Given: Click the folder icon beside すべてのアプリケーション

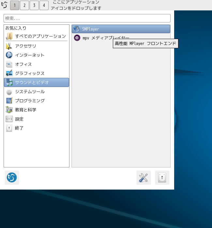Looking at the screenshot, I should pos(9,36).
